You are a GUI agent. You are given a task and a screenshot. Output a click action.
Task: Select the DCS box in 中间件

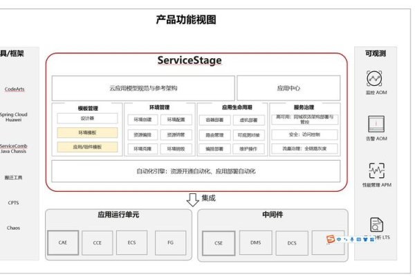(292, 243)
